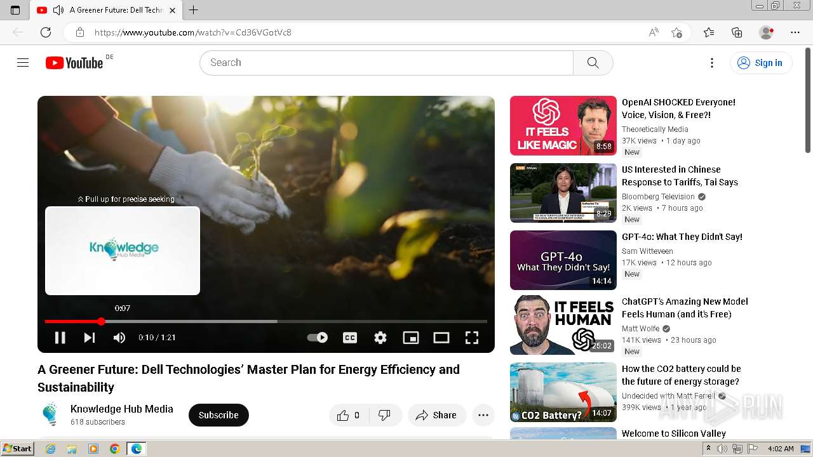Screen dimensions: 813x457
Task: Open a new browser tab
Action: click(194, 10)
